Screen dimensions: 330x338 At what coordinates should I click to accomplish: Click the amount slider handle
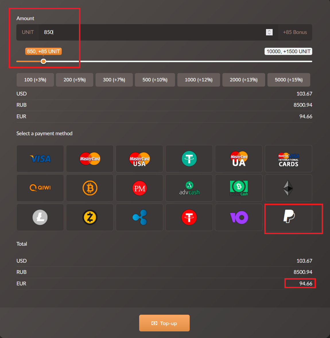click(43, 61)
